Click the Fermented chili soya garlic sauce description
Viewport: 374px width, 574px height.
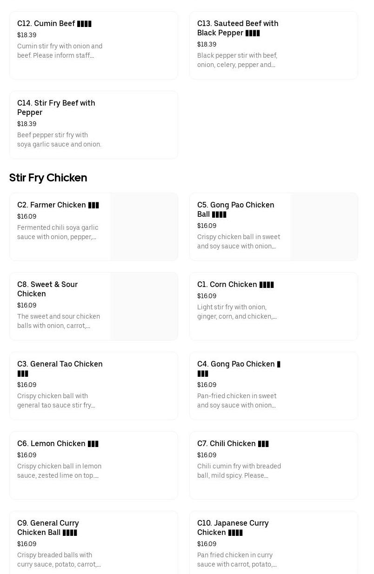click(x=58, y=232)
